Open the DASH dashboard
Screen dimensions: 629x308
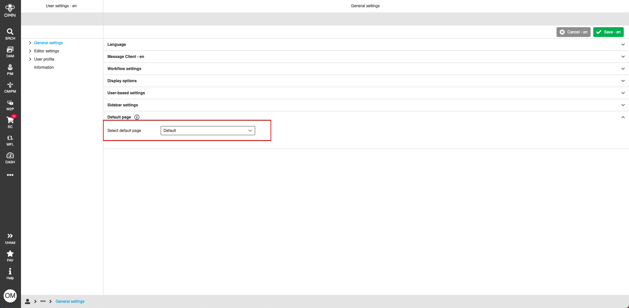10,158
